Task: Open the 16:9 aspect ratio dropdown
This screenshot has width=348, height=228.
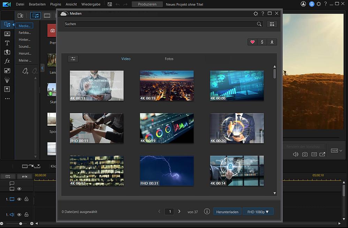Action: pyautogui.click(x=336, y=151)
